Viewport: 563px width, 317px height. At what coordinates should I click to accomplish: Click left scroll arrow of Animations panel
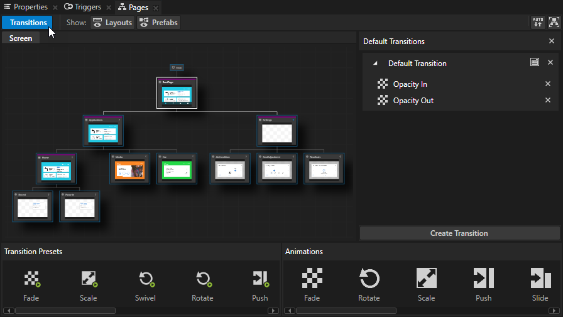tap(289, 311)
